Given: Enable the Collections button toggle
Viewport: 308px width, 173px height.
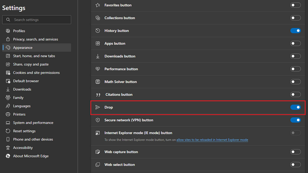Looking at the screenshot, I should (x=295, y=18).
